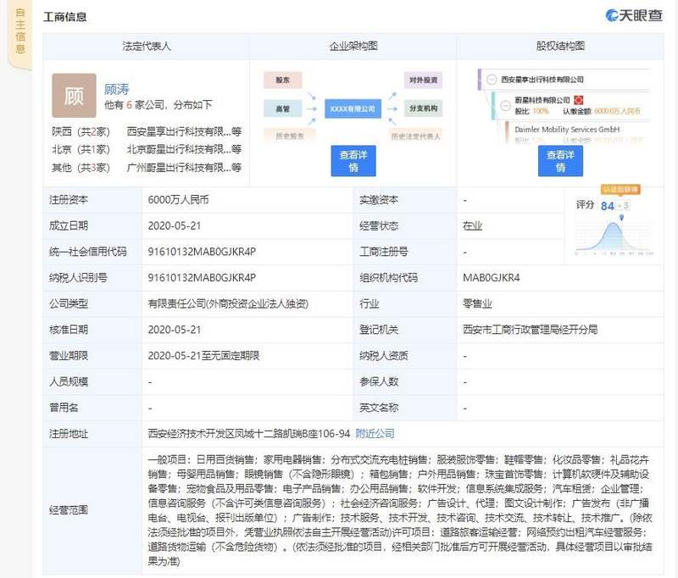678x578 pixels.
Task: Open 查看详情 under 股权结构图
Action: 560,161
